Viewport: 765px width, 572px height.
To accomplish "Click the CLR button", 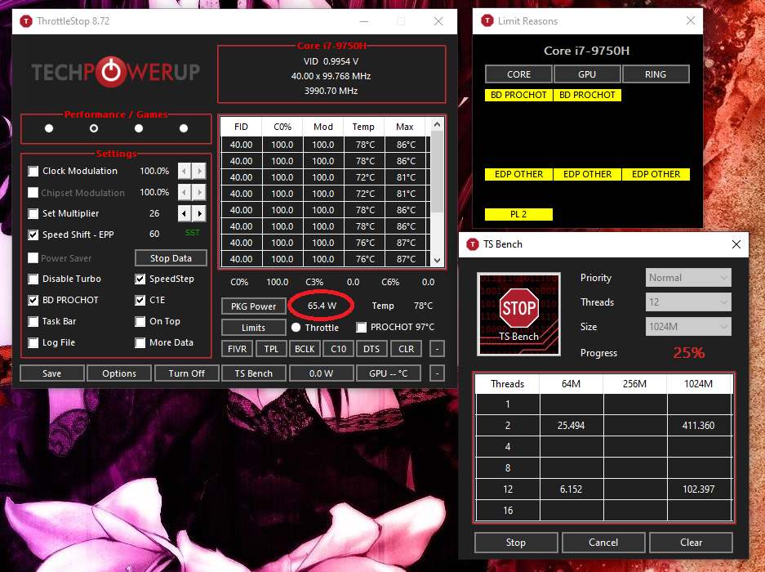I will (x=406, y=349).
